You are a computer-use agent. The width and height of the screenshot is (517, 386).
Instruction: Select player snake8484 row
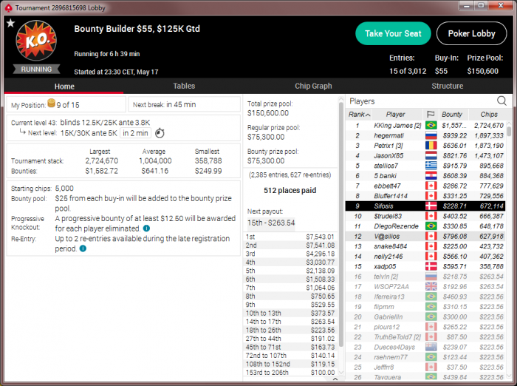coord(425,246)
